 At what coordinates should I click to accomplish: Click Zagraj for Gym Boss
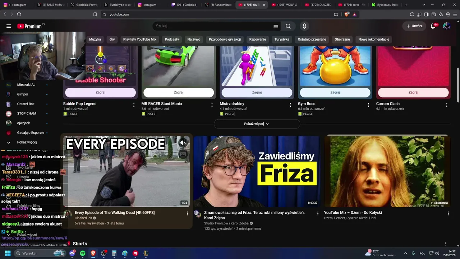click(335, 92)
